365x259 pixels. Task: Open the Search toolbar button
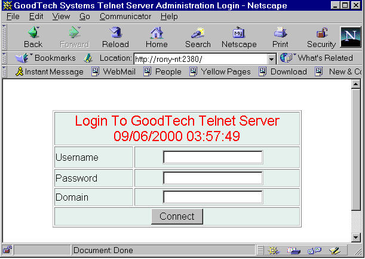click(x=198, y=37)
